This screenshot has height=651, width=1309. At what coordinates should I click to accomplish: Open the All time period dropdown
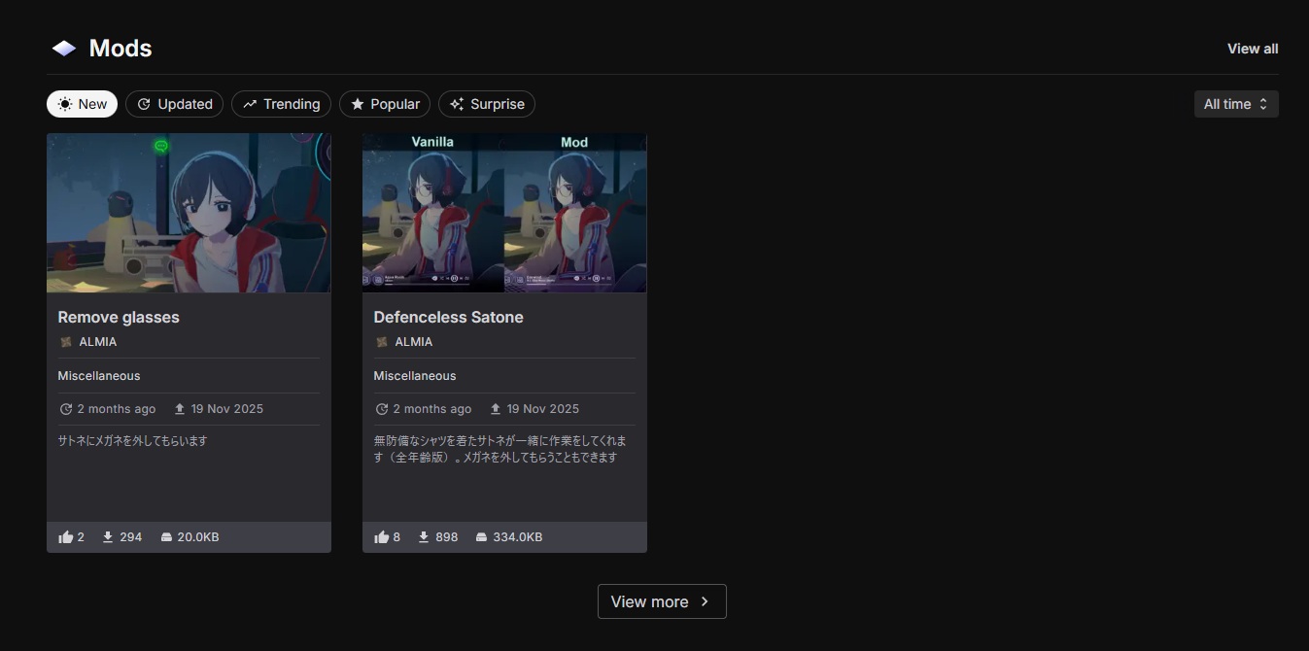pyautogui.click(x=1235, y=104)
